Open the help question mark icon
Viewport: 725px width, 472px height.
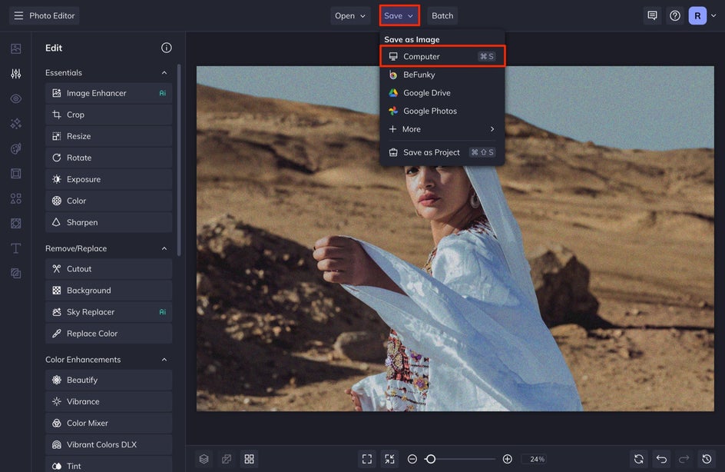(x=674, y=15)
